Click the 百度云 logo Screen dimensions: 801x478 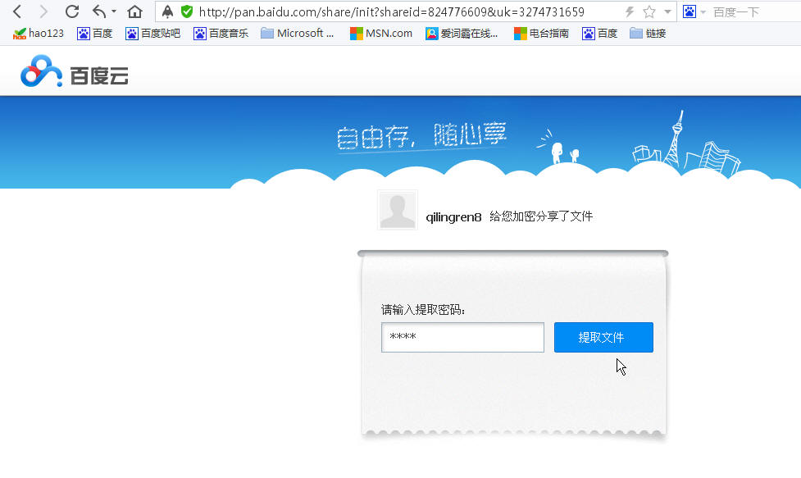click(x=75, y=71)
